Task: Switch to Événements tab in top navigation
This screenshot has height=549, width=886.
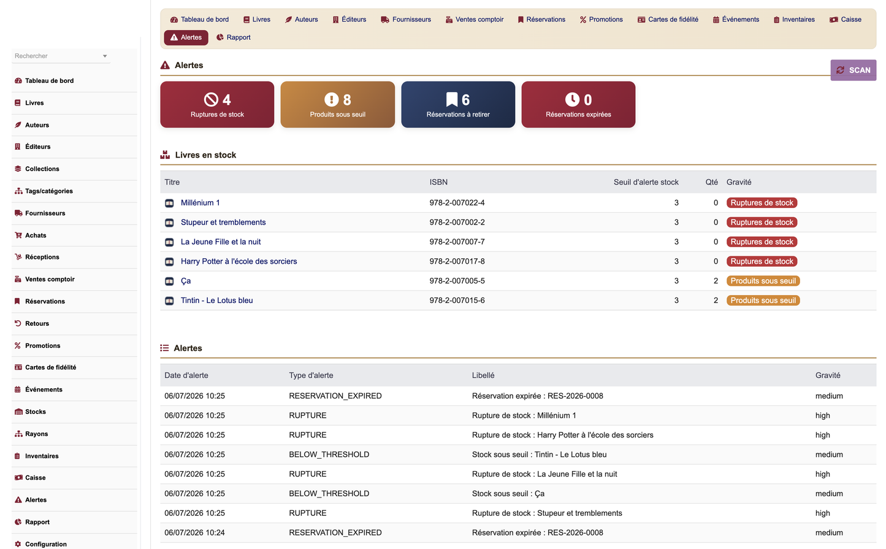Action: click(x=736, y=20)
